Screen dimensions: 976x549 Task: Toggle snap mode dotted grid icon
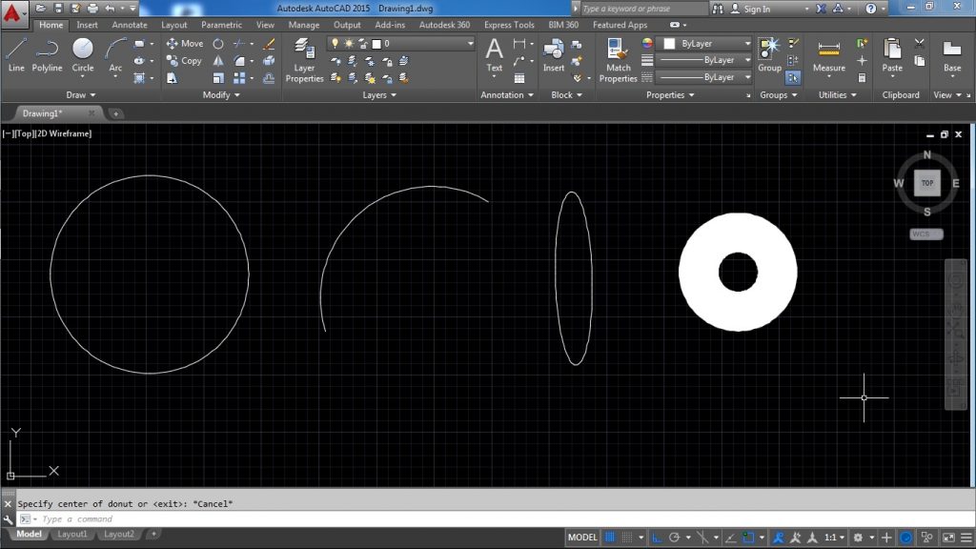(x=627, y=538)
